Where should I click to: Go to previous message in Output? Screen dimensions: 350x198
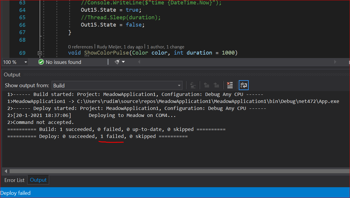pyautogui.click(x=207, y=85)
